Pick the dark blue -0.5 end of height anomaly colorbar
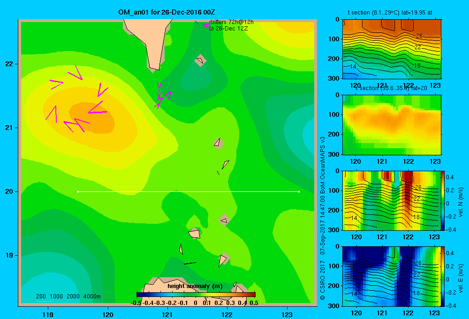 pyautogui.click(x=139, y=295)
